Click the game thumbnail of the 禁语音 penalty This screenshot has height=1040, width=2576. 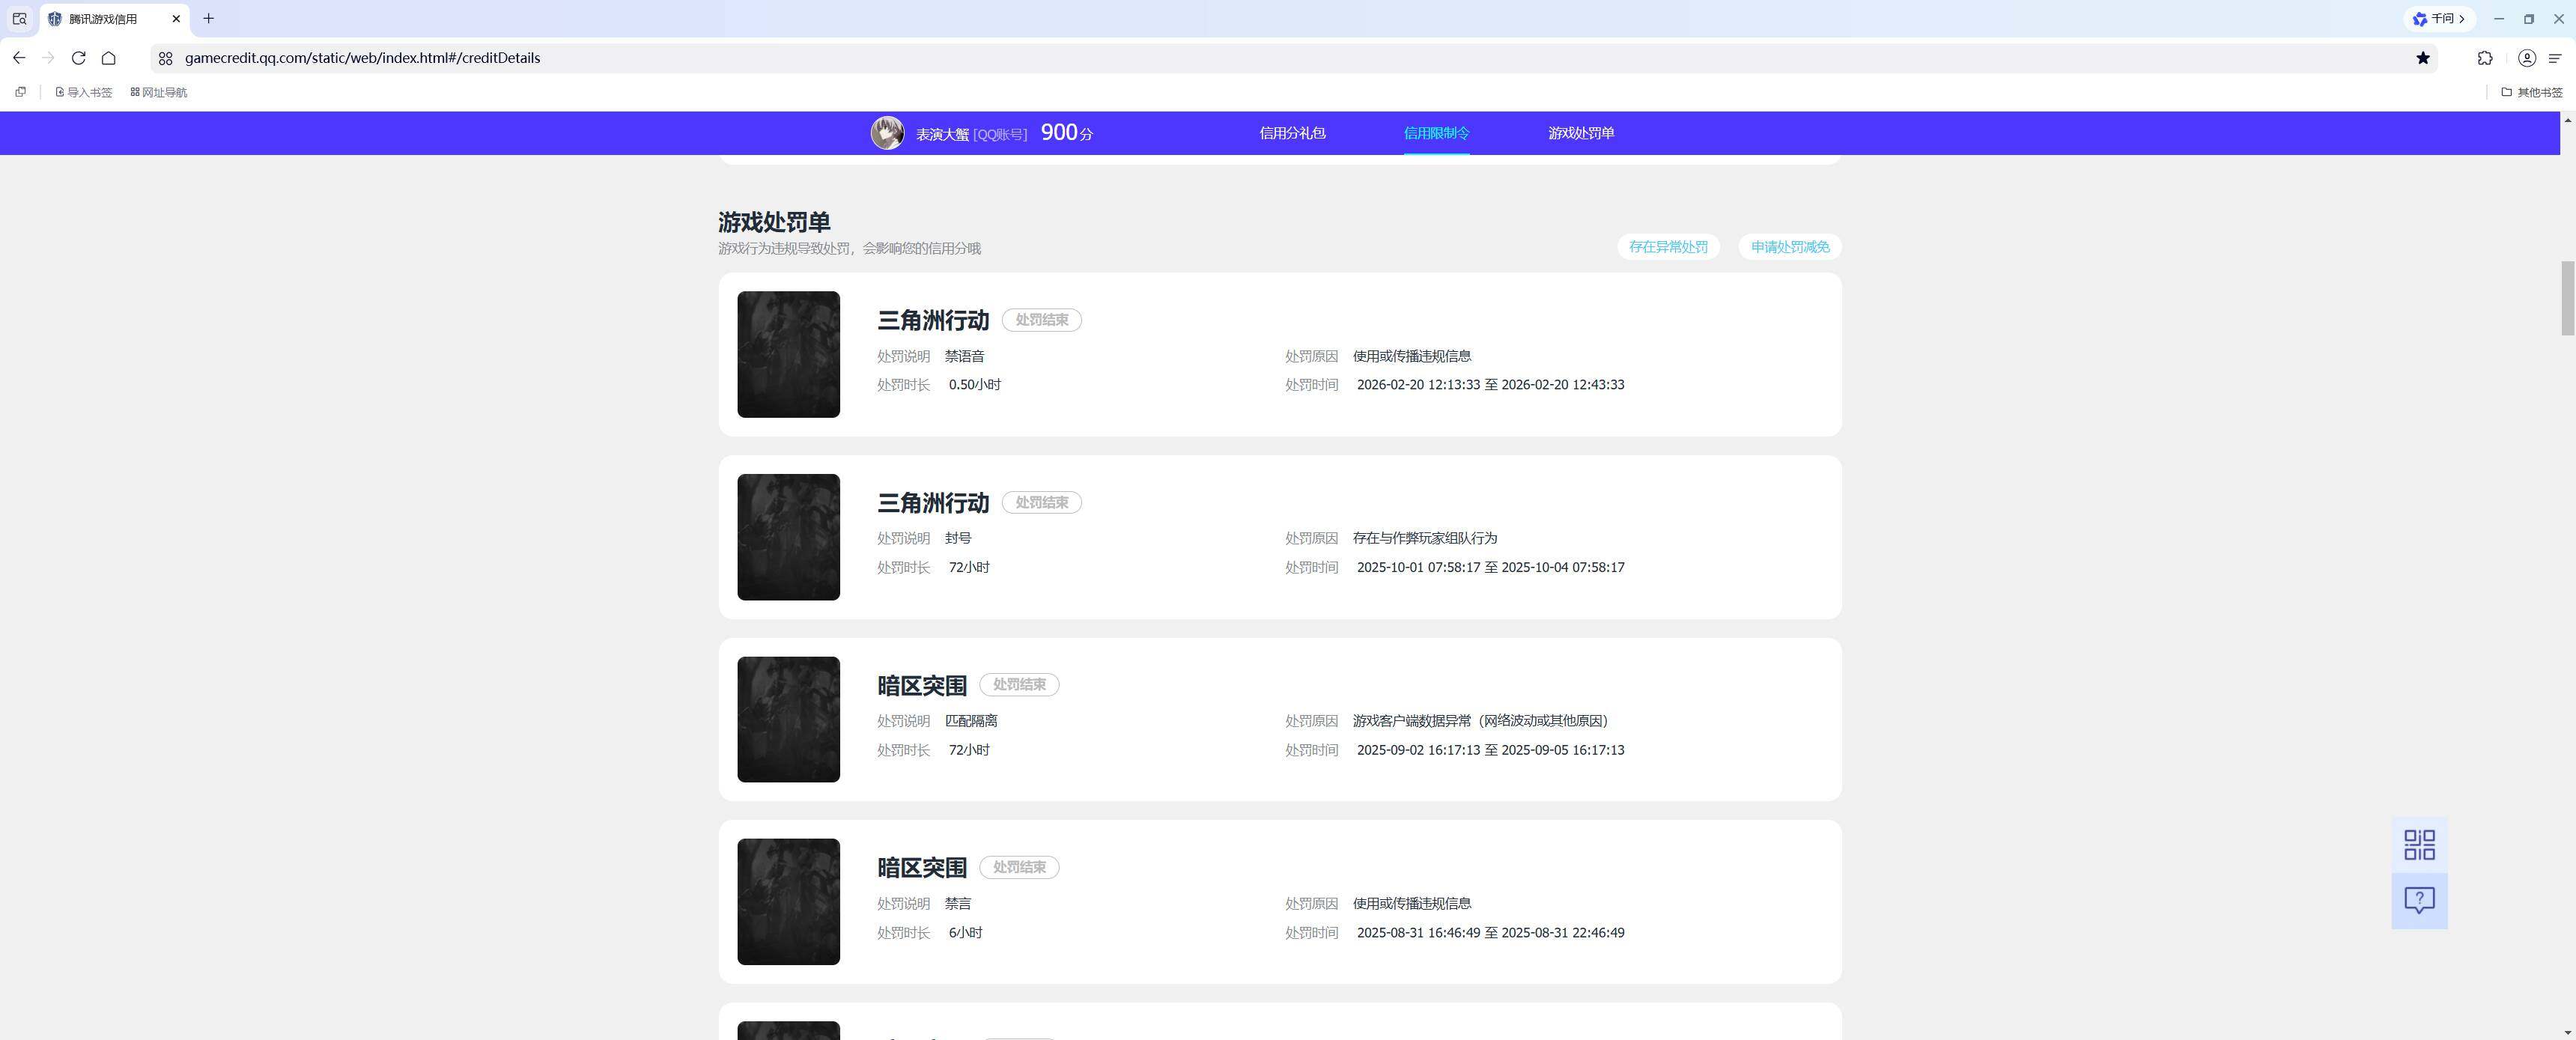point(788,354)
